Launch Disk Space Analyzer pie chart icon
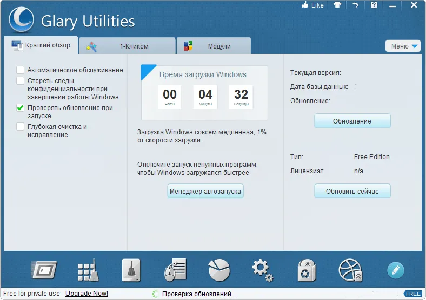 219,270
